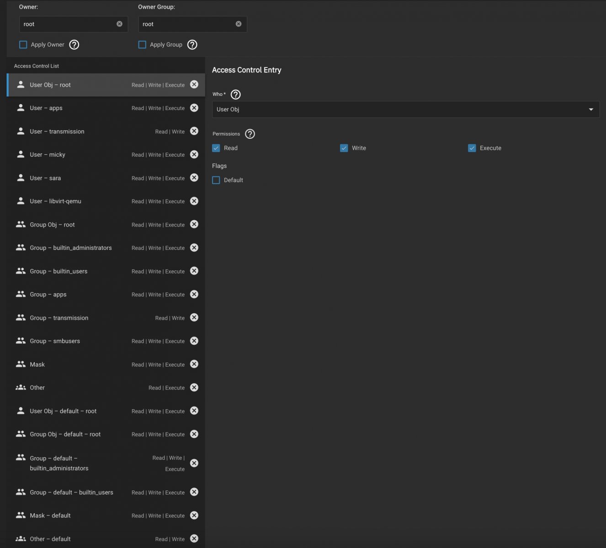Screen dimensions: 606x548
Task: Clear the Owner field text
Action: (x=119, y=24)
